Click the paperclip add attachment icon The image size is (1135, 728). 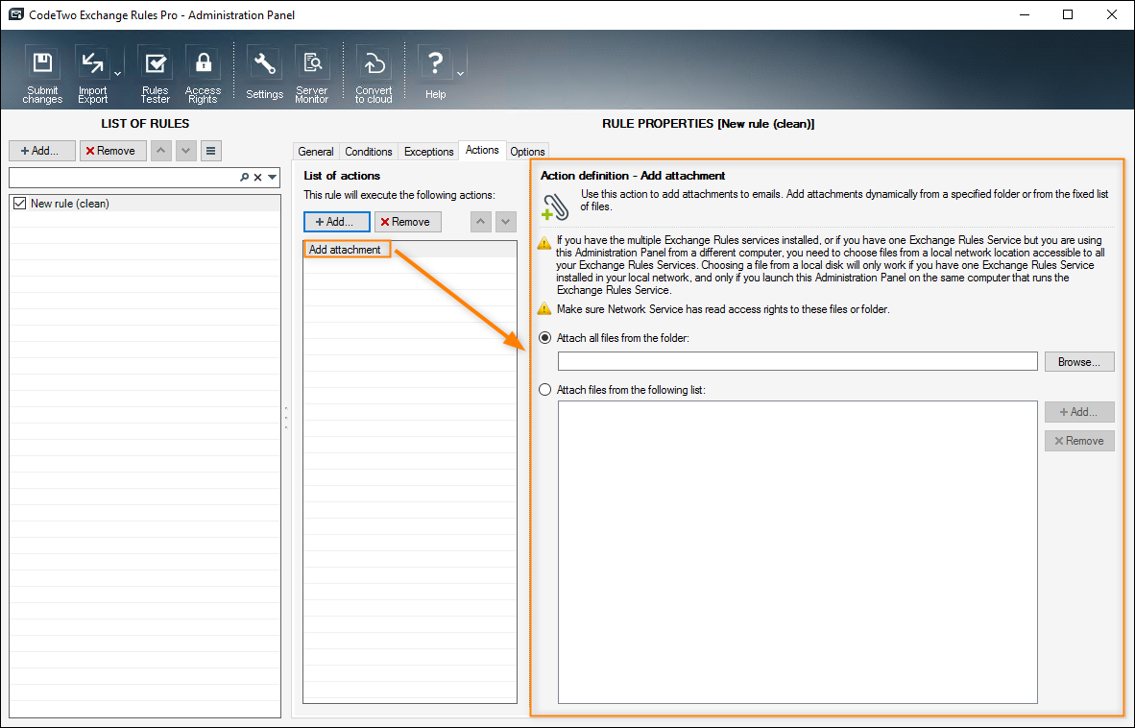[554, 206]
